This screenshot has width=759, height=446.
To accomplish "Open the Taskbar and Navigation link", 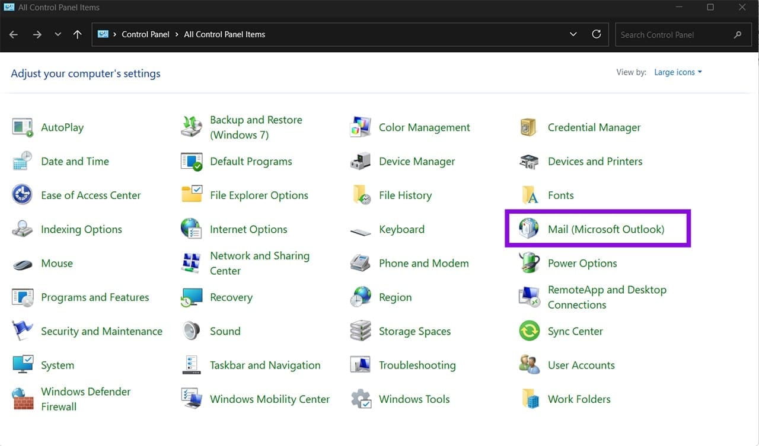I will pyautogui.click(x=265, y=365).
